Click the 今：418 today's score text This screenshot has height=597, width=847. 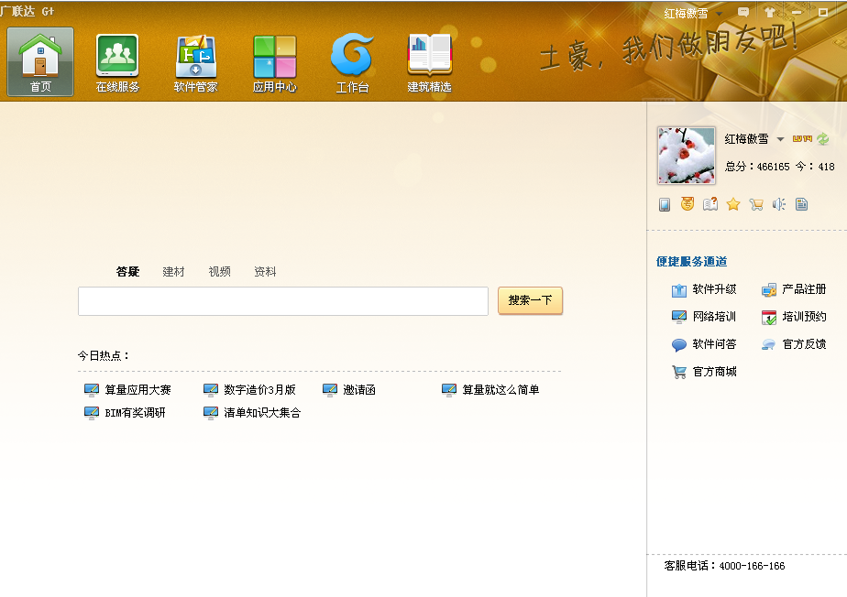click(815, 167)
